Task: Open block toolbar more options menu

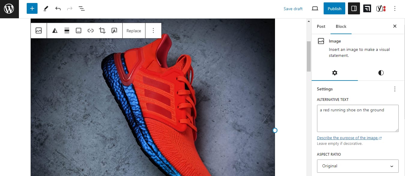Action: click(153, 31)
